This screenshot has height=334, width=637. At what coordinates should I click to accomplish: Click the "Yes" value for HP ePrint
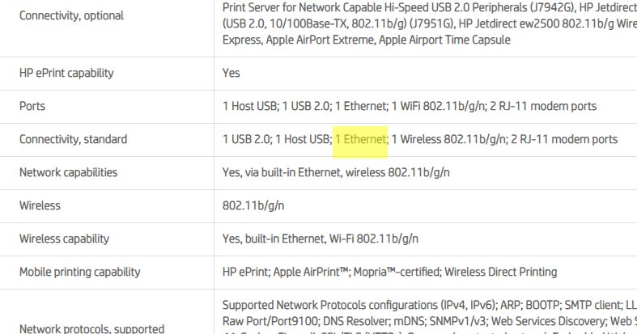click(x=231, y=73)
